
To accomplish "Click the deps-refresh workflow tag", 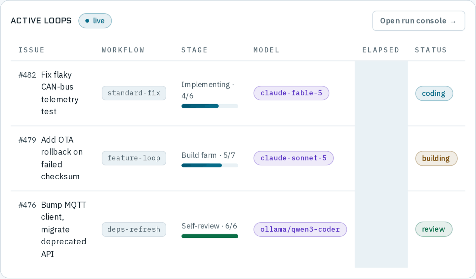I will tap(134, 229).
